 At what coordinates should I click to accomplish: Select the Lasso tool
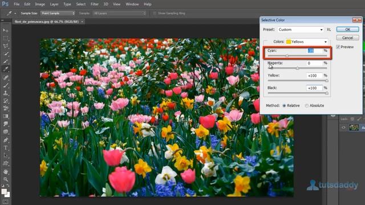click(6, 46)
